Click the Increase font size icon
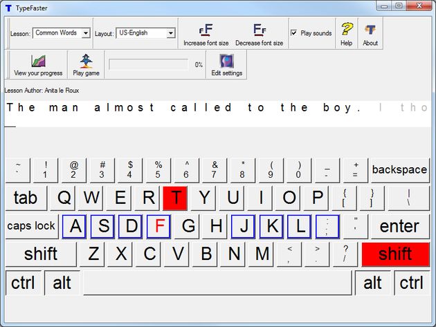 click(206, 30)
